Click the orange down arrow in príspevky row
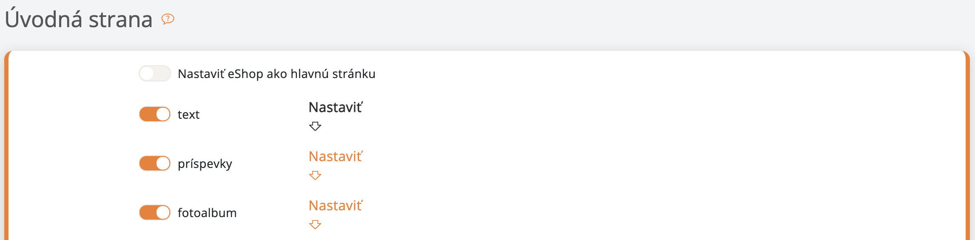 tap(315, 175)
